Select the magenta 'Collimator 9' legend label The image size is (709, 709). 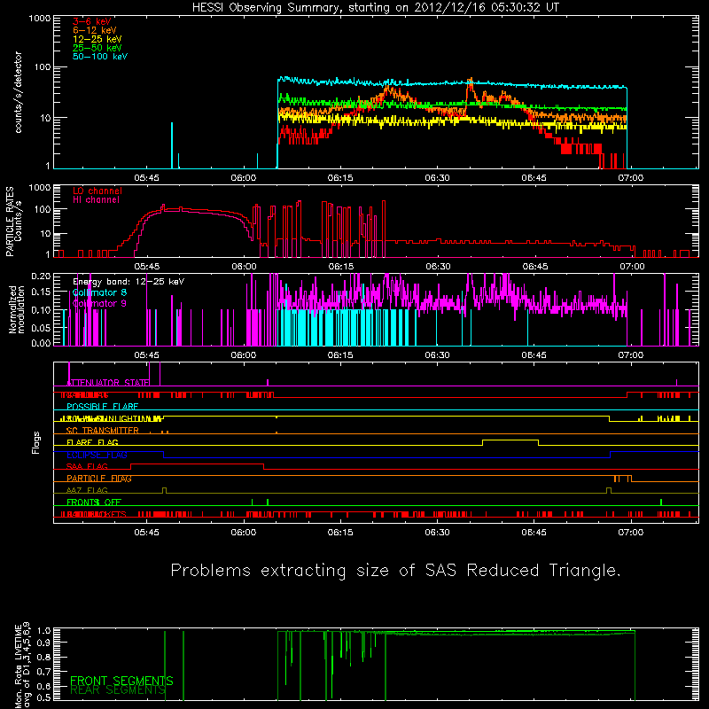[99, 303]
